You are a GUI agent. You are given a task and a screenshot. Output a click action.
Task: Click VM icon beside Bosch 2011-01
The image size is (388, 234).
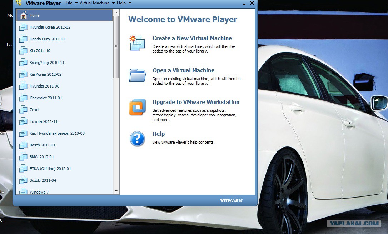(23, 145)
